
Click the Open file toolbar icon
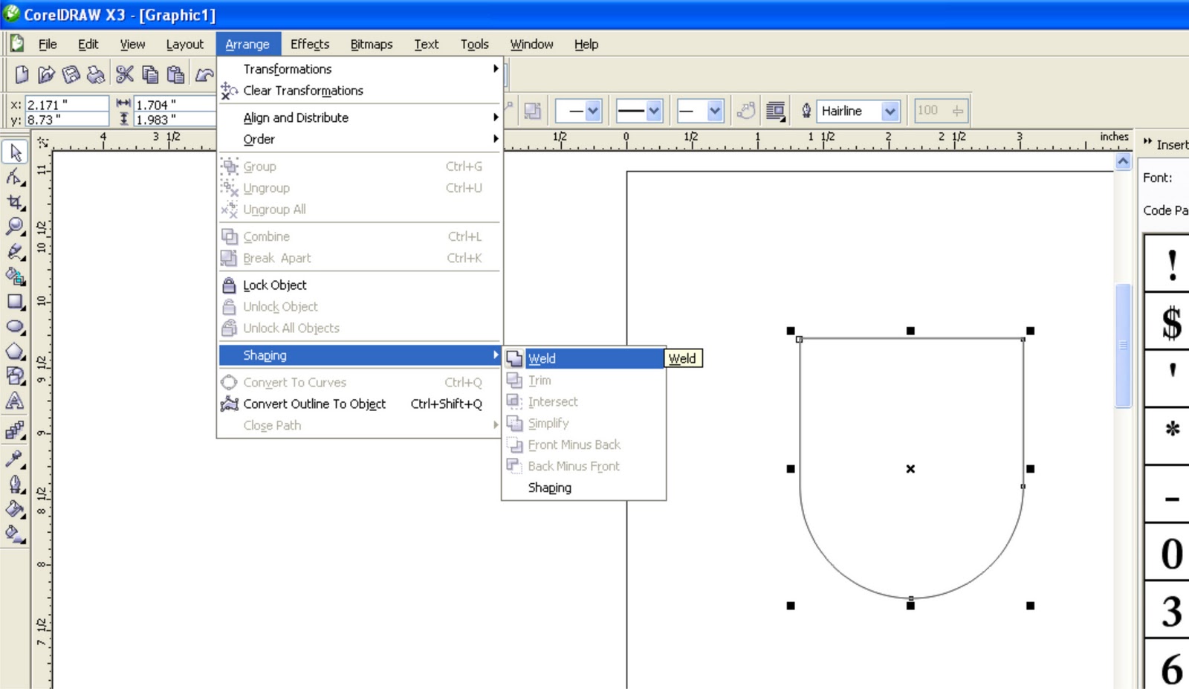46,74
